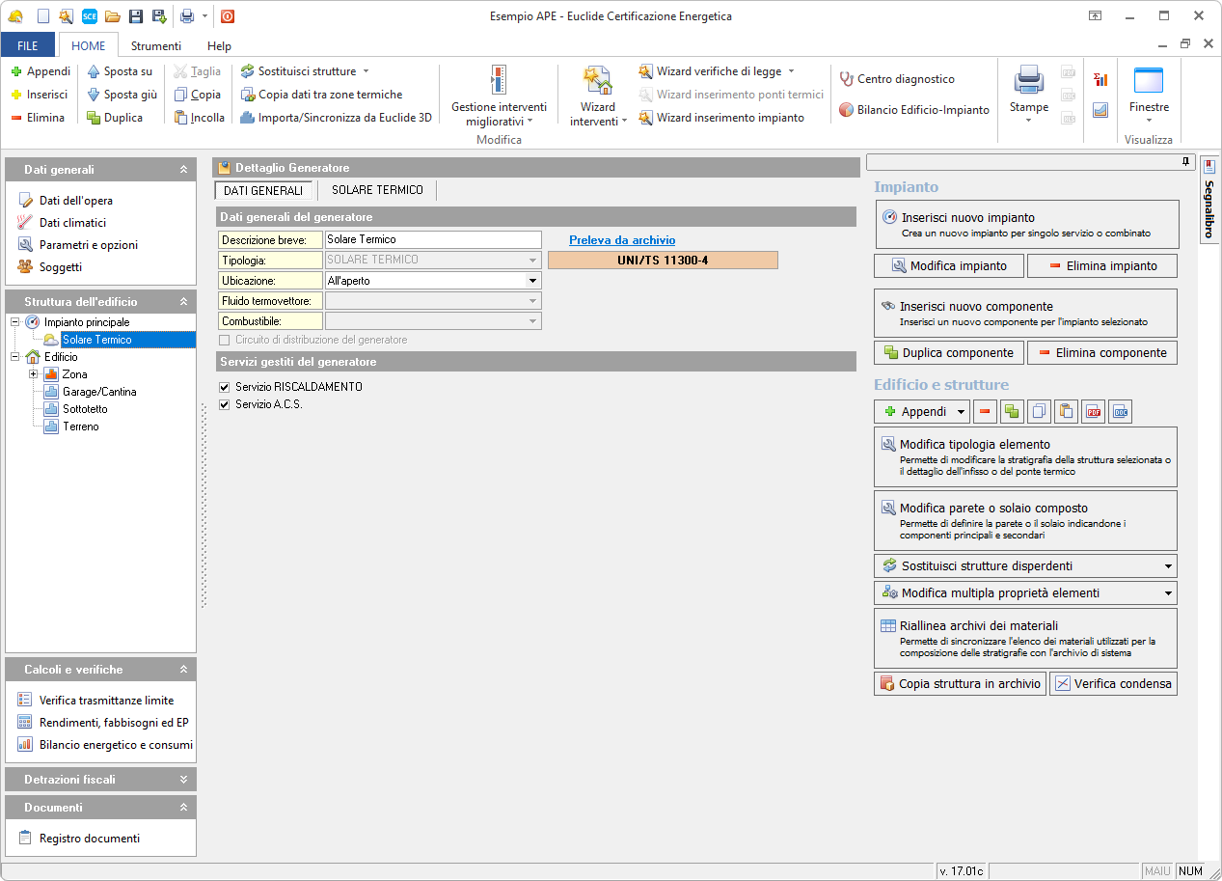Uncheck Servizio RISCALDAMENTO checkbox

[x=225, y=387]
